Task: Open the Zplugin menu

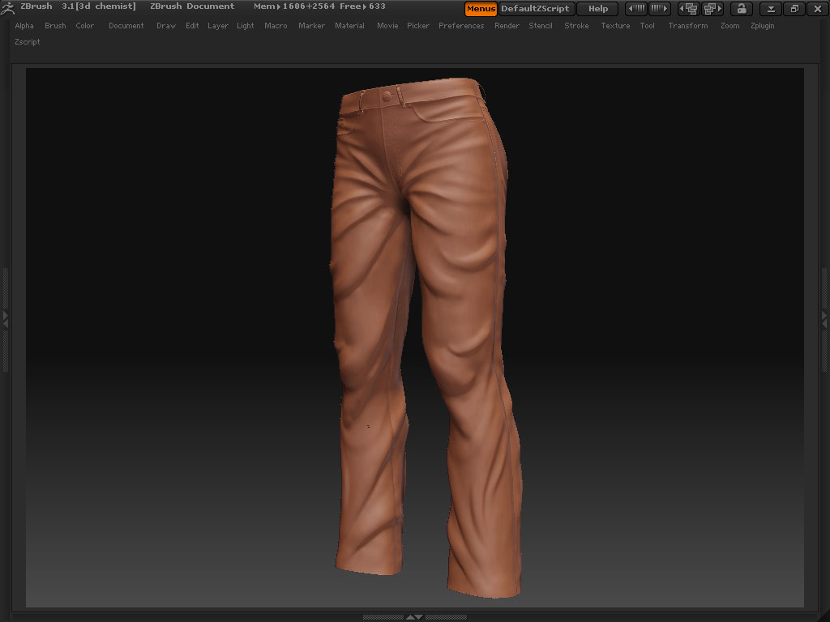Action: pos(762,25)
